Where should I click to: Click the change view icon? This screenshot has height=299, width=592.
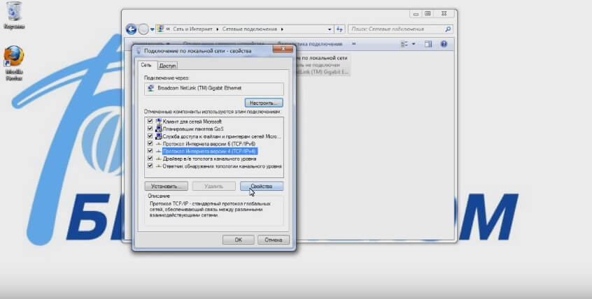tap(404, 44)
